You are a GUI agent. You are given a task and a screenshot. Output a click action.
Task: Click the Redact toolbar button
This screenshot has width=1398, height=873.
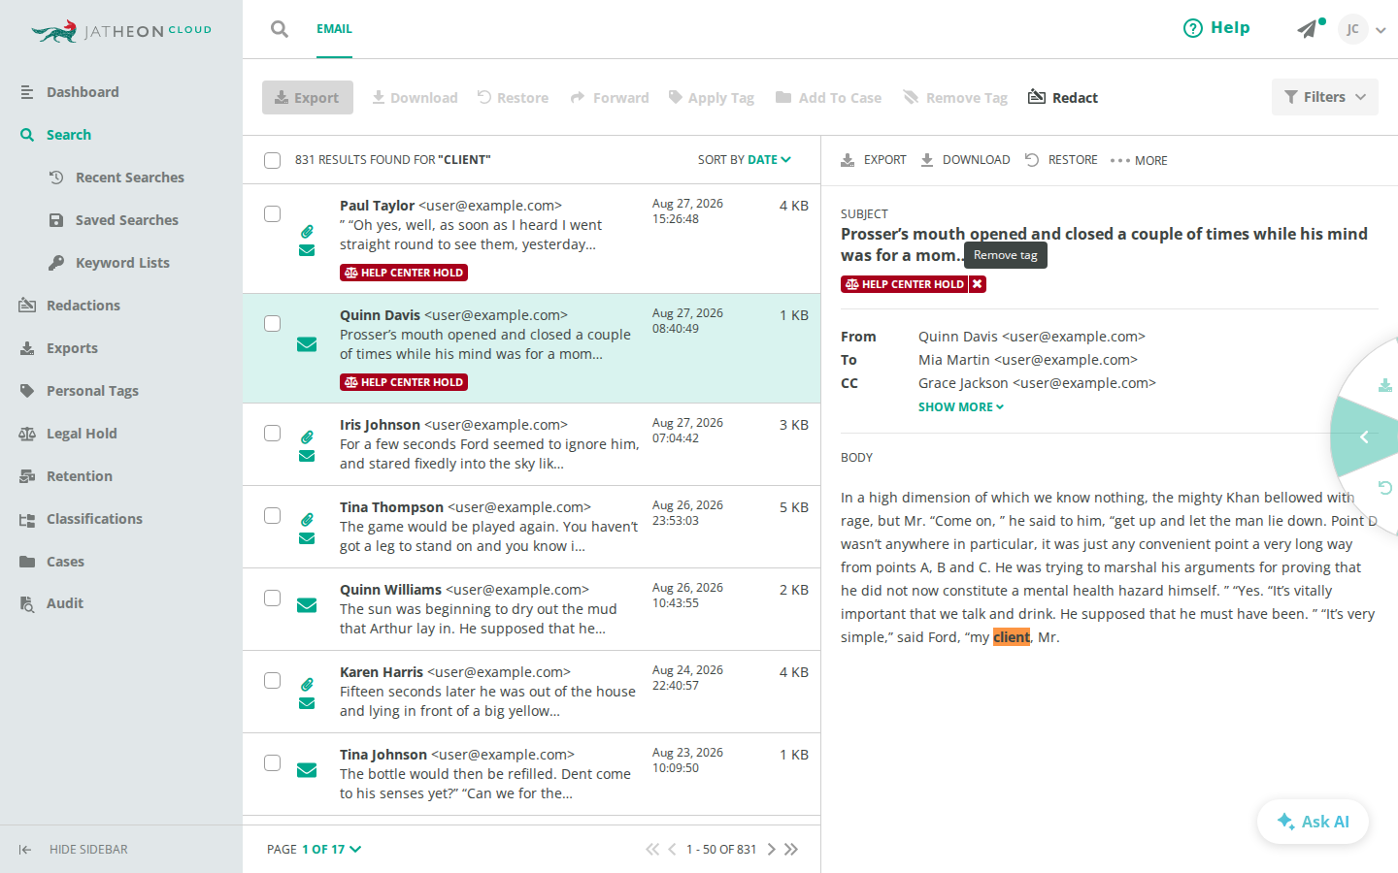pos(1063,97)
